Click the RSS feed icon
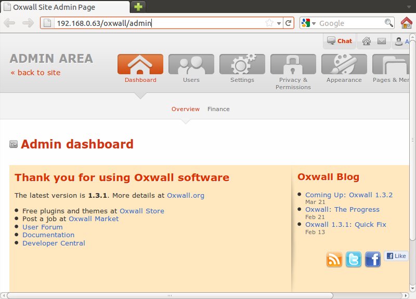416x299 pixels. pyautogui.click(x=334, y=259)
